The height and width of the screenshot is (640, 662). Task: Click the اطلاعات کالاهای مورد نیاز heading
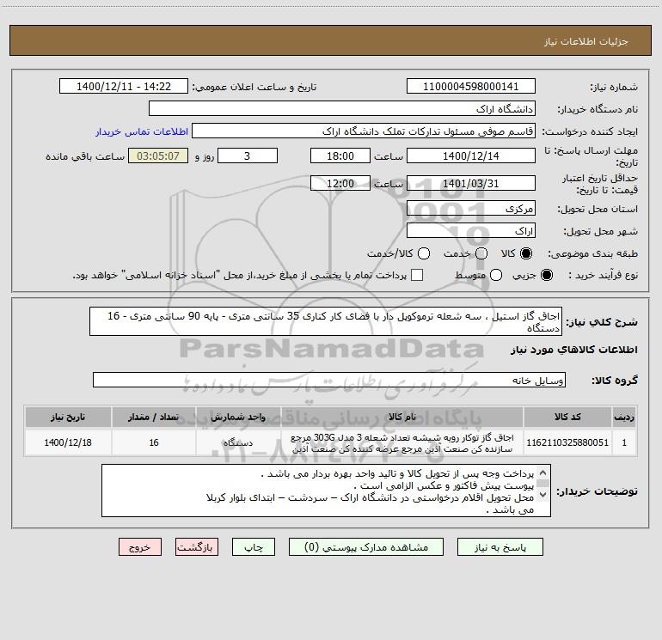tap(573, 350)
